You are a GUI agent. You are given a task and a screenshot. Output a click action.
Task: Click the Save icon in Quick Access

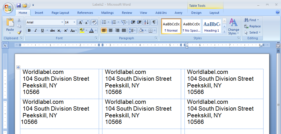pos(19,5)
